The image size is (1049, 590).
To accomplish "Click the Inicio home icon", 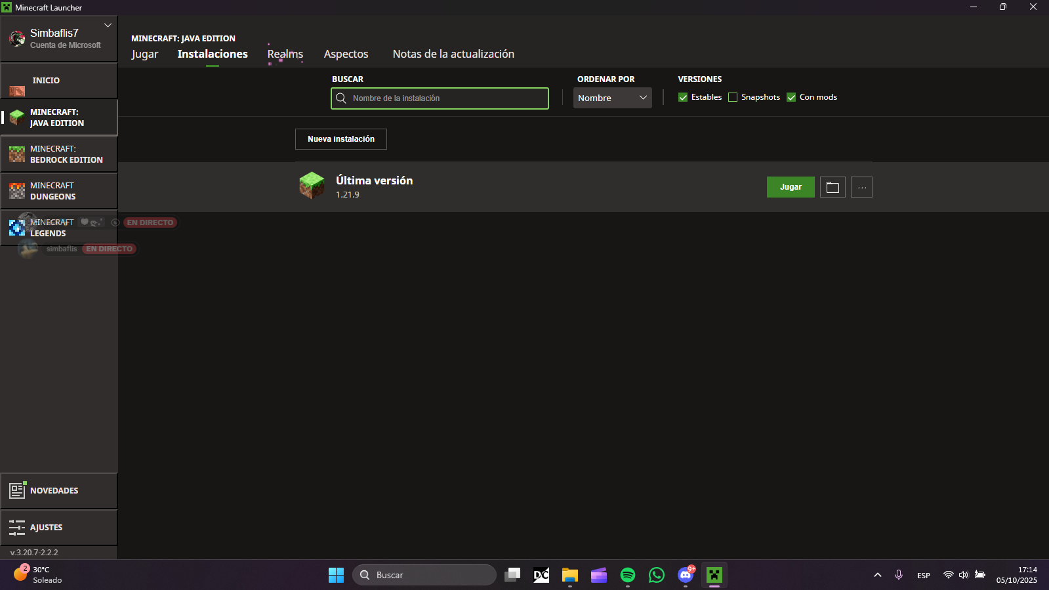I will coord(17,90).
